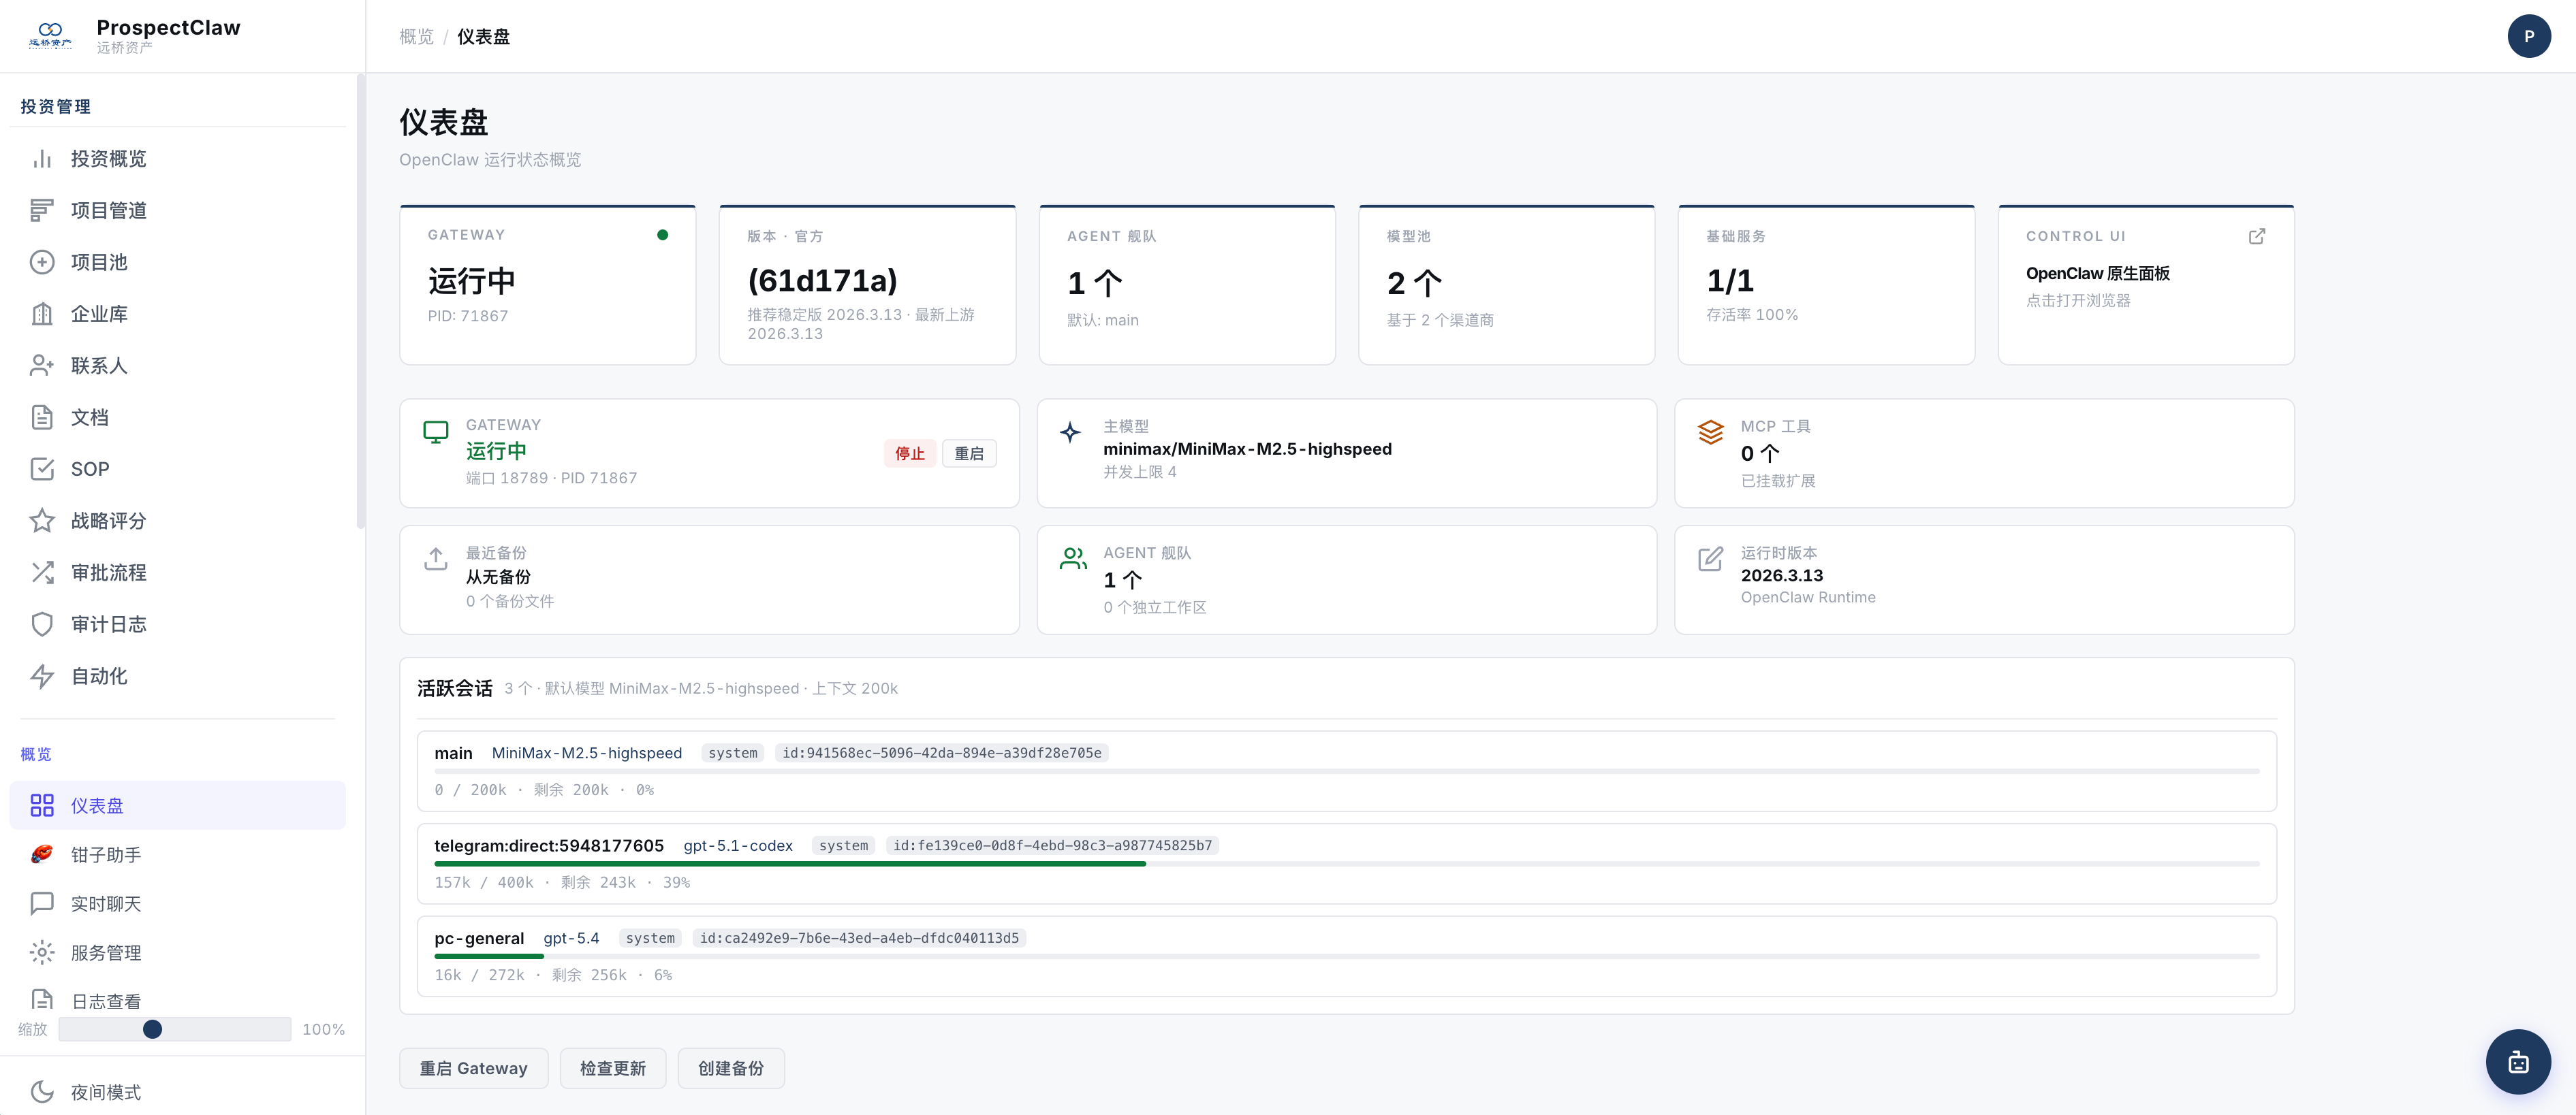Click 停止 to stop the Gateway
2576x1115 pixels.
909,453
